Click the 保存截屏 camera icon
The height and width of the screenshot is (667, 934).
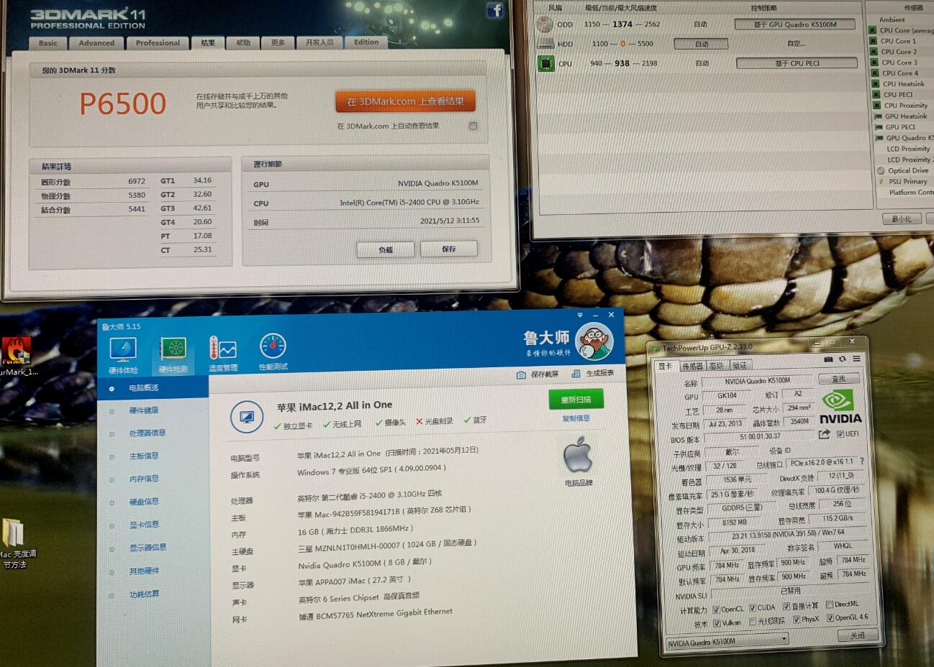click(x=521, y=374)
